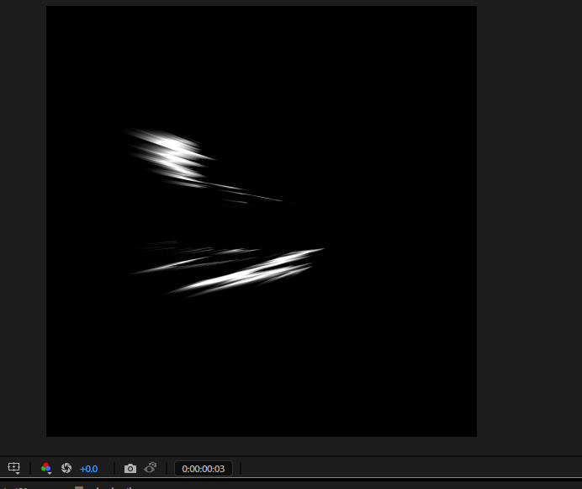The image size is (582, 489).
Task: Toggle the Region of Interest icon
Action: coord(13,467)
